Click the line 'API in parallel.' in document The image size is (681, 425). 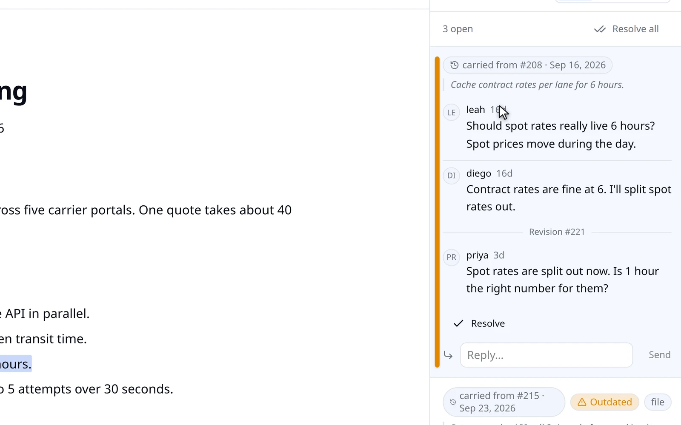(45, 314)
